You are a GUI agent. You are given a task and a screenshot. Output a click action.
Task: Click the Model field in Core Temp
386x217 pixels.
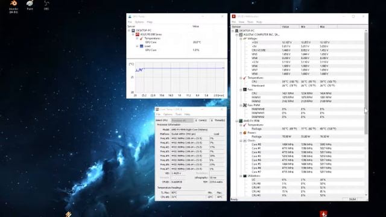click(x=197, y=130)
